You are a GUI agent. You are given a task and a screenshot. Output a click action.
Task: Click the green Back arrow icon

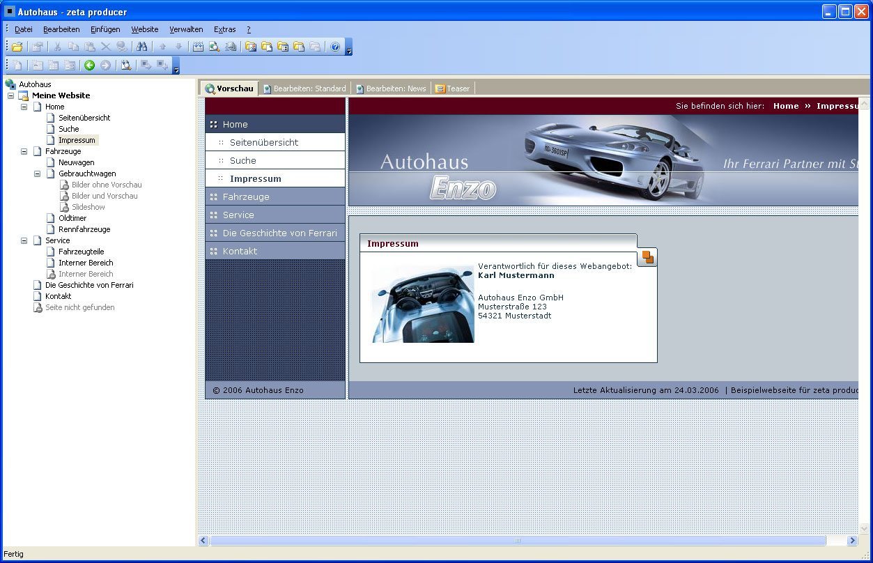90,65
